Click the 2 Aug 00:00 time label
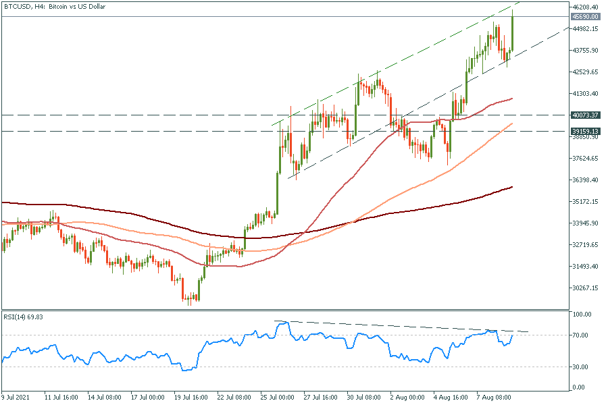 click(x=406, y=398)
